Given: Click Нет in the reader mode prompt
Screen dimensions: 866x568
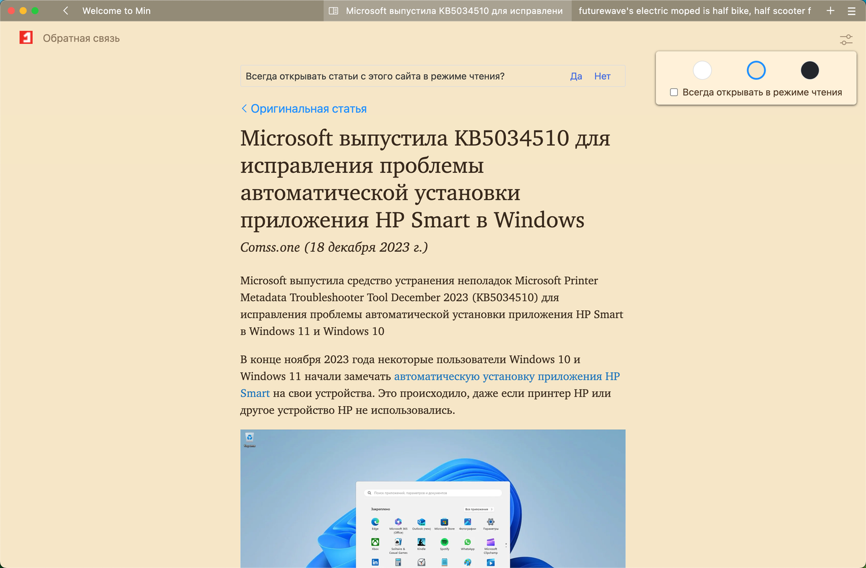Looking at the screenshot, I should tap(602, 76).
